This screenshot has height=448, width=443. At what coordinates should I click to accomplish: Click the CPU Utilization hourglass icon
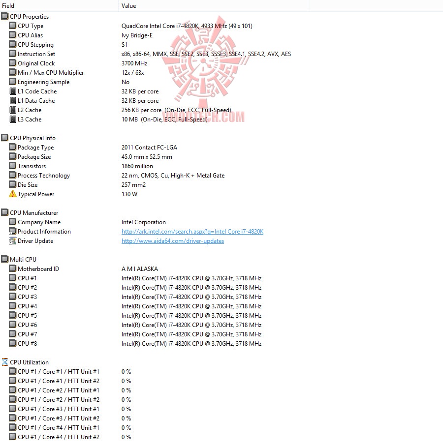tap(5, 362)
